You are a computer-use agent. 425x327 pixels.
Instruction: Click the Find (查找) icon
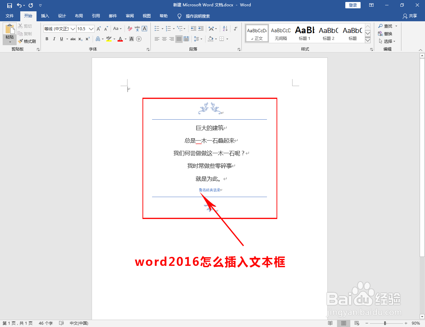tap(385, 26)
